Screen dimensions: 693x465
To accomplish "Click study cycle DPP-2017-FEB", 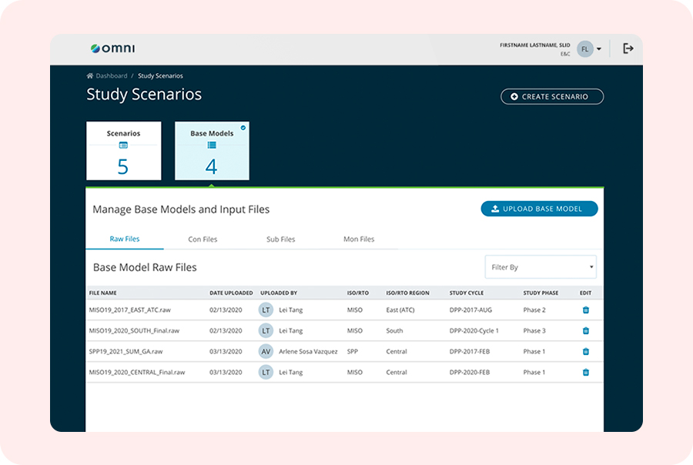I will 470,351.
